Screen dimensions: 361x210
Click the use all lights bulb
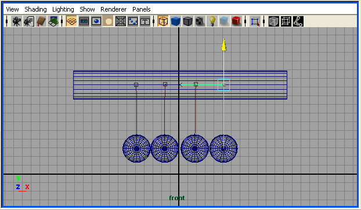point(212,21)
